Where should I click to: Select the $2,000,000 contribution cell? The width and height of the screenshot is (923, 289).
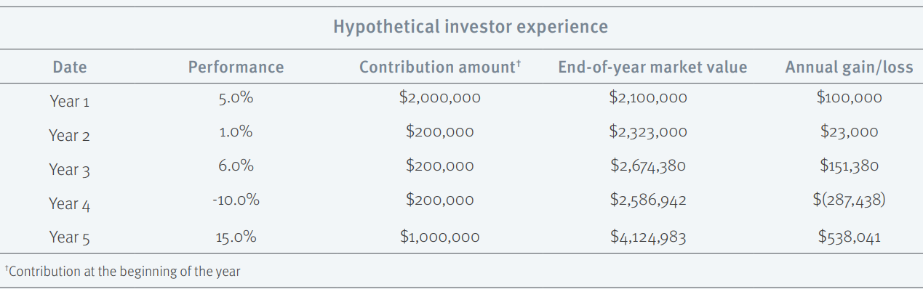pos(440,98)
